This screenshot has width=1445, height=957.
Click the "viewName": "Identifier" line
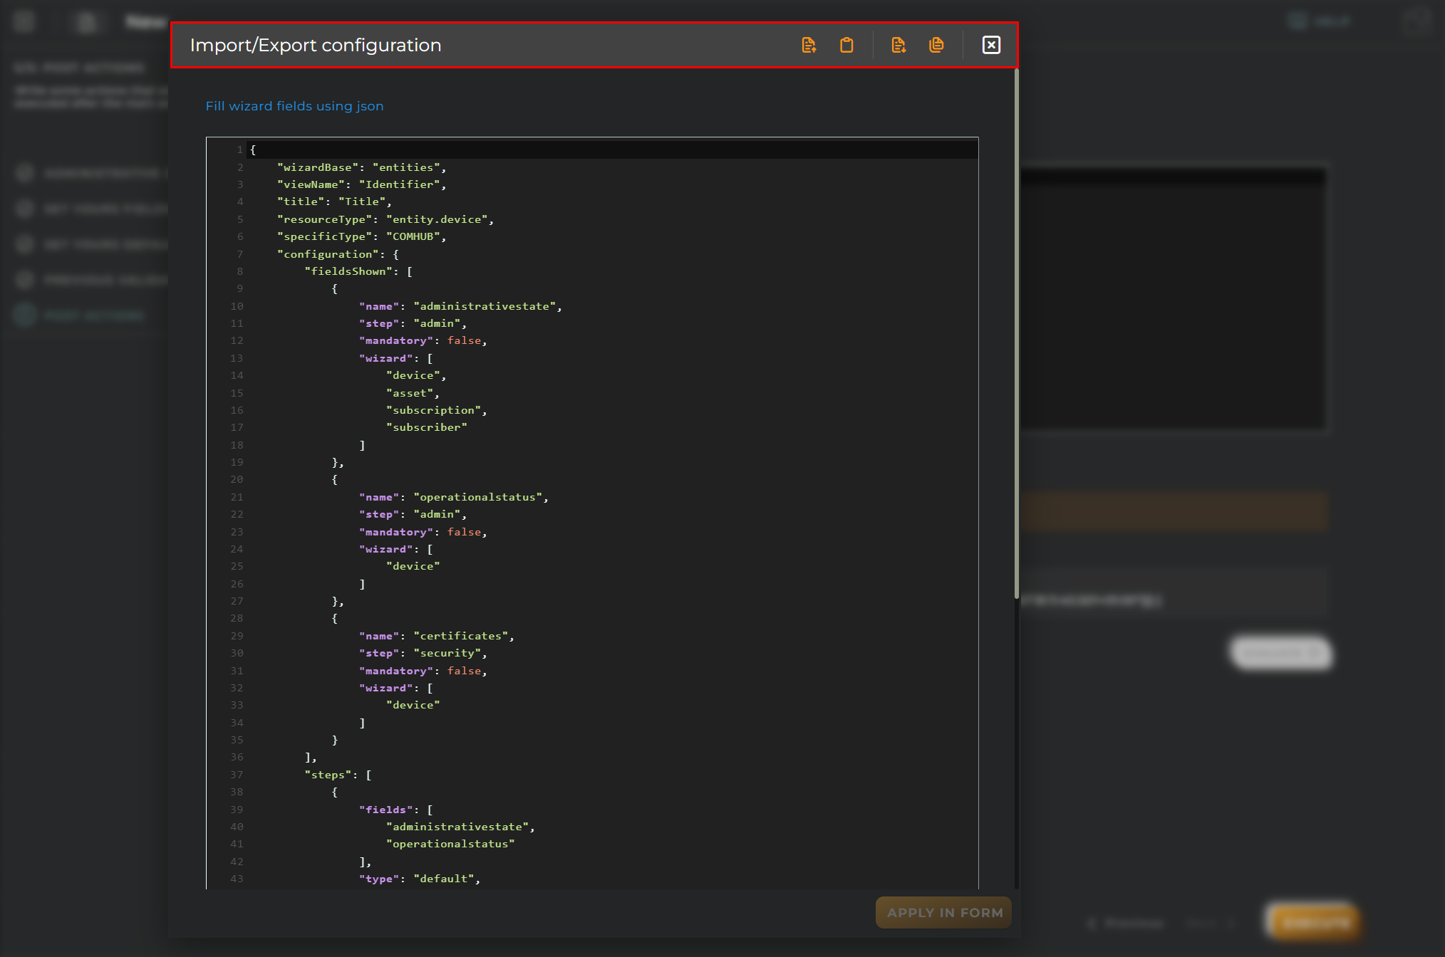362,184
